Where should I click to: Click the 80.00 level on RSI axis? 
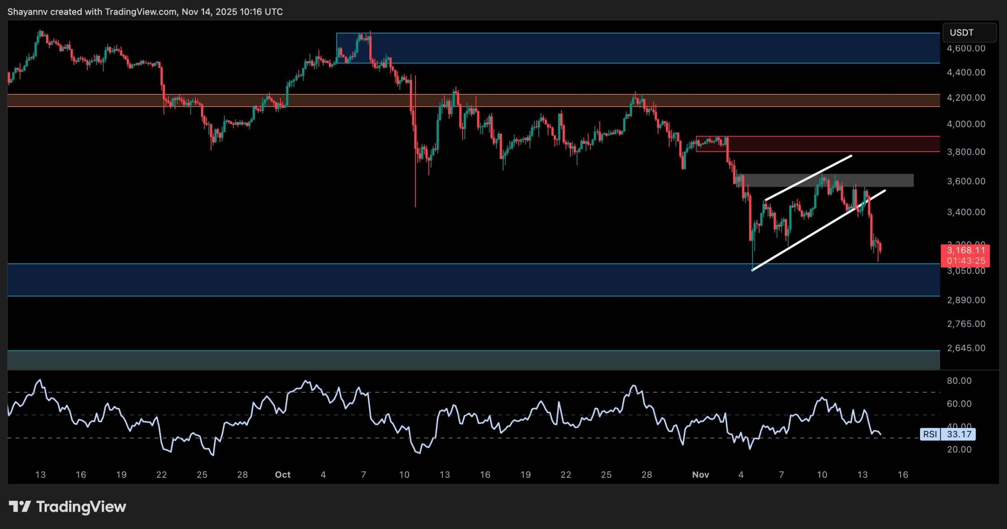959,381
